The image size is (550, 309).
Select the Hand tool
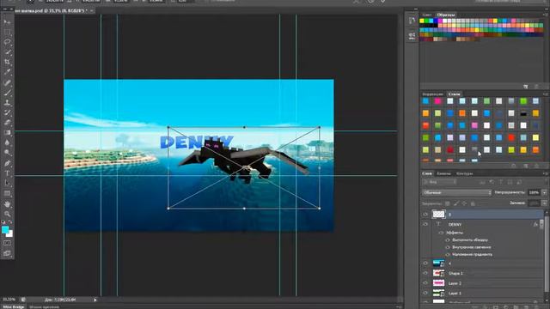[x=7, y=204]
